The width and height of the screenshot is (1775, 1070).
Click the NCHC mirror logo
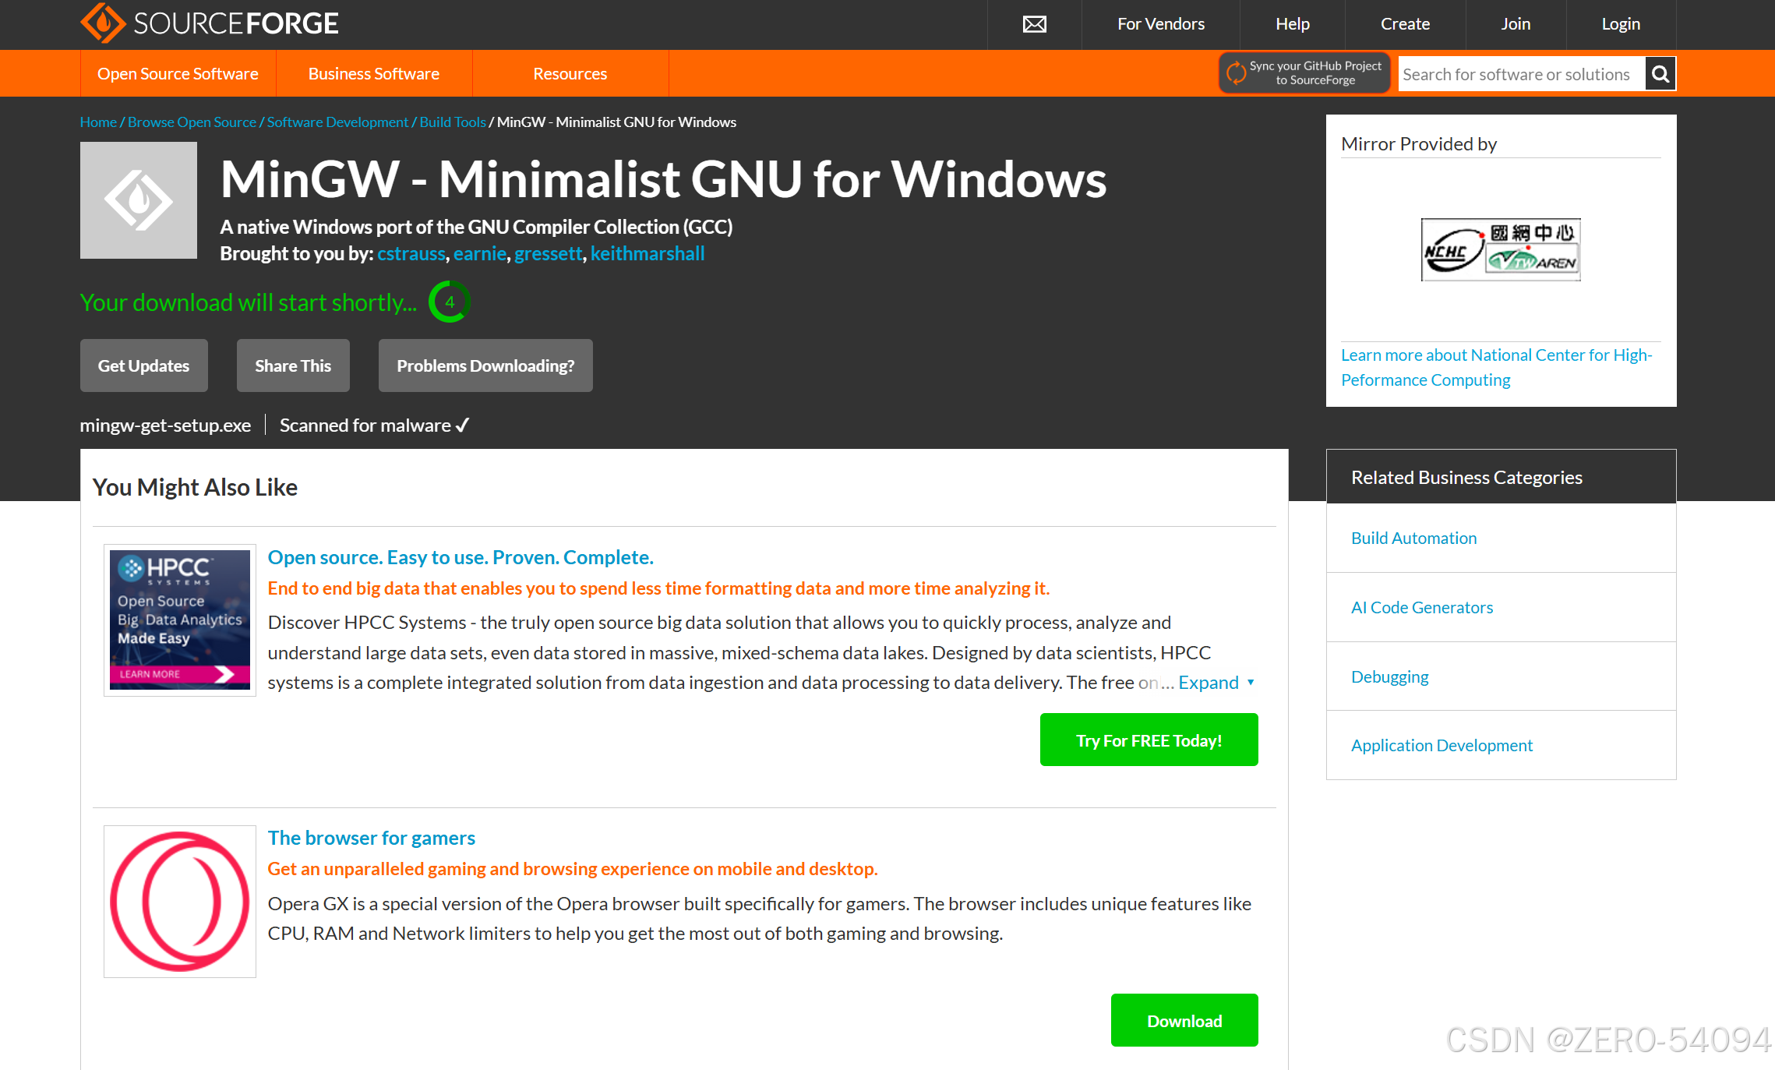(1501, 249)
